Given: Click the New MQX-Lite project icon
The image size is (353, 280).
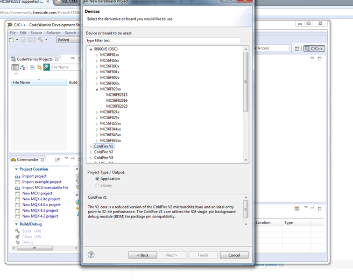Looking at the screenshot, I should 18,199.
